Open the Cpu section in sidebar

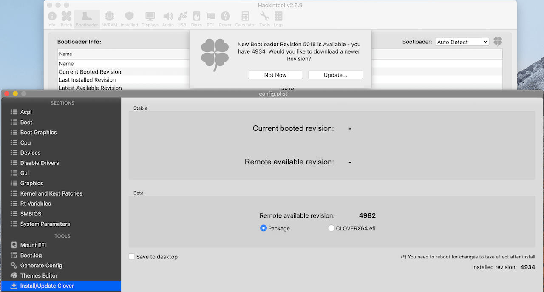tap(61, 143)
